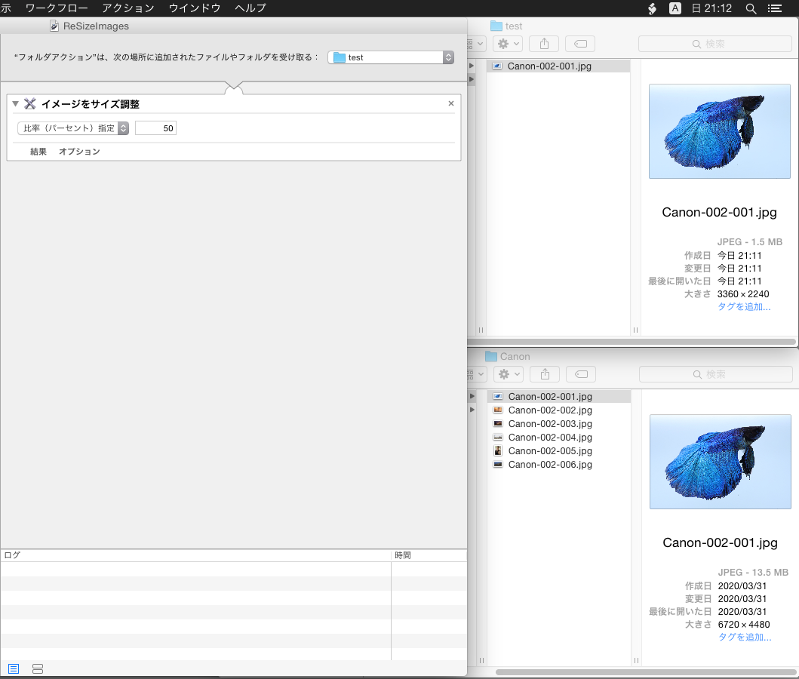Click the 時間 column header

click(x=429, y=555)
